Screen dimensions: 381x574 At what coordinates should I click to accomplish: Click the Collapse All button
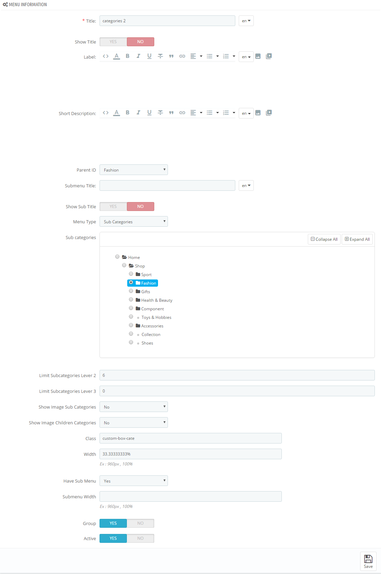pos(324,239)
